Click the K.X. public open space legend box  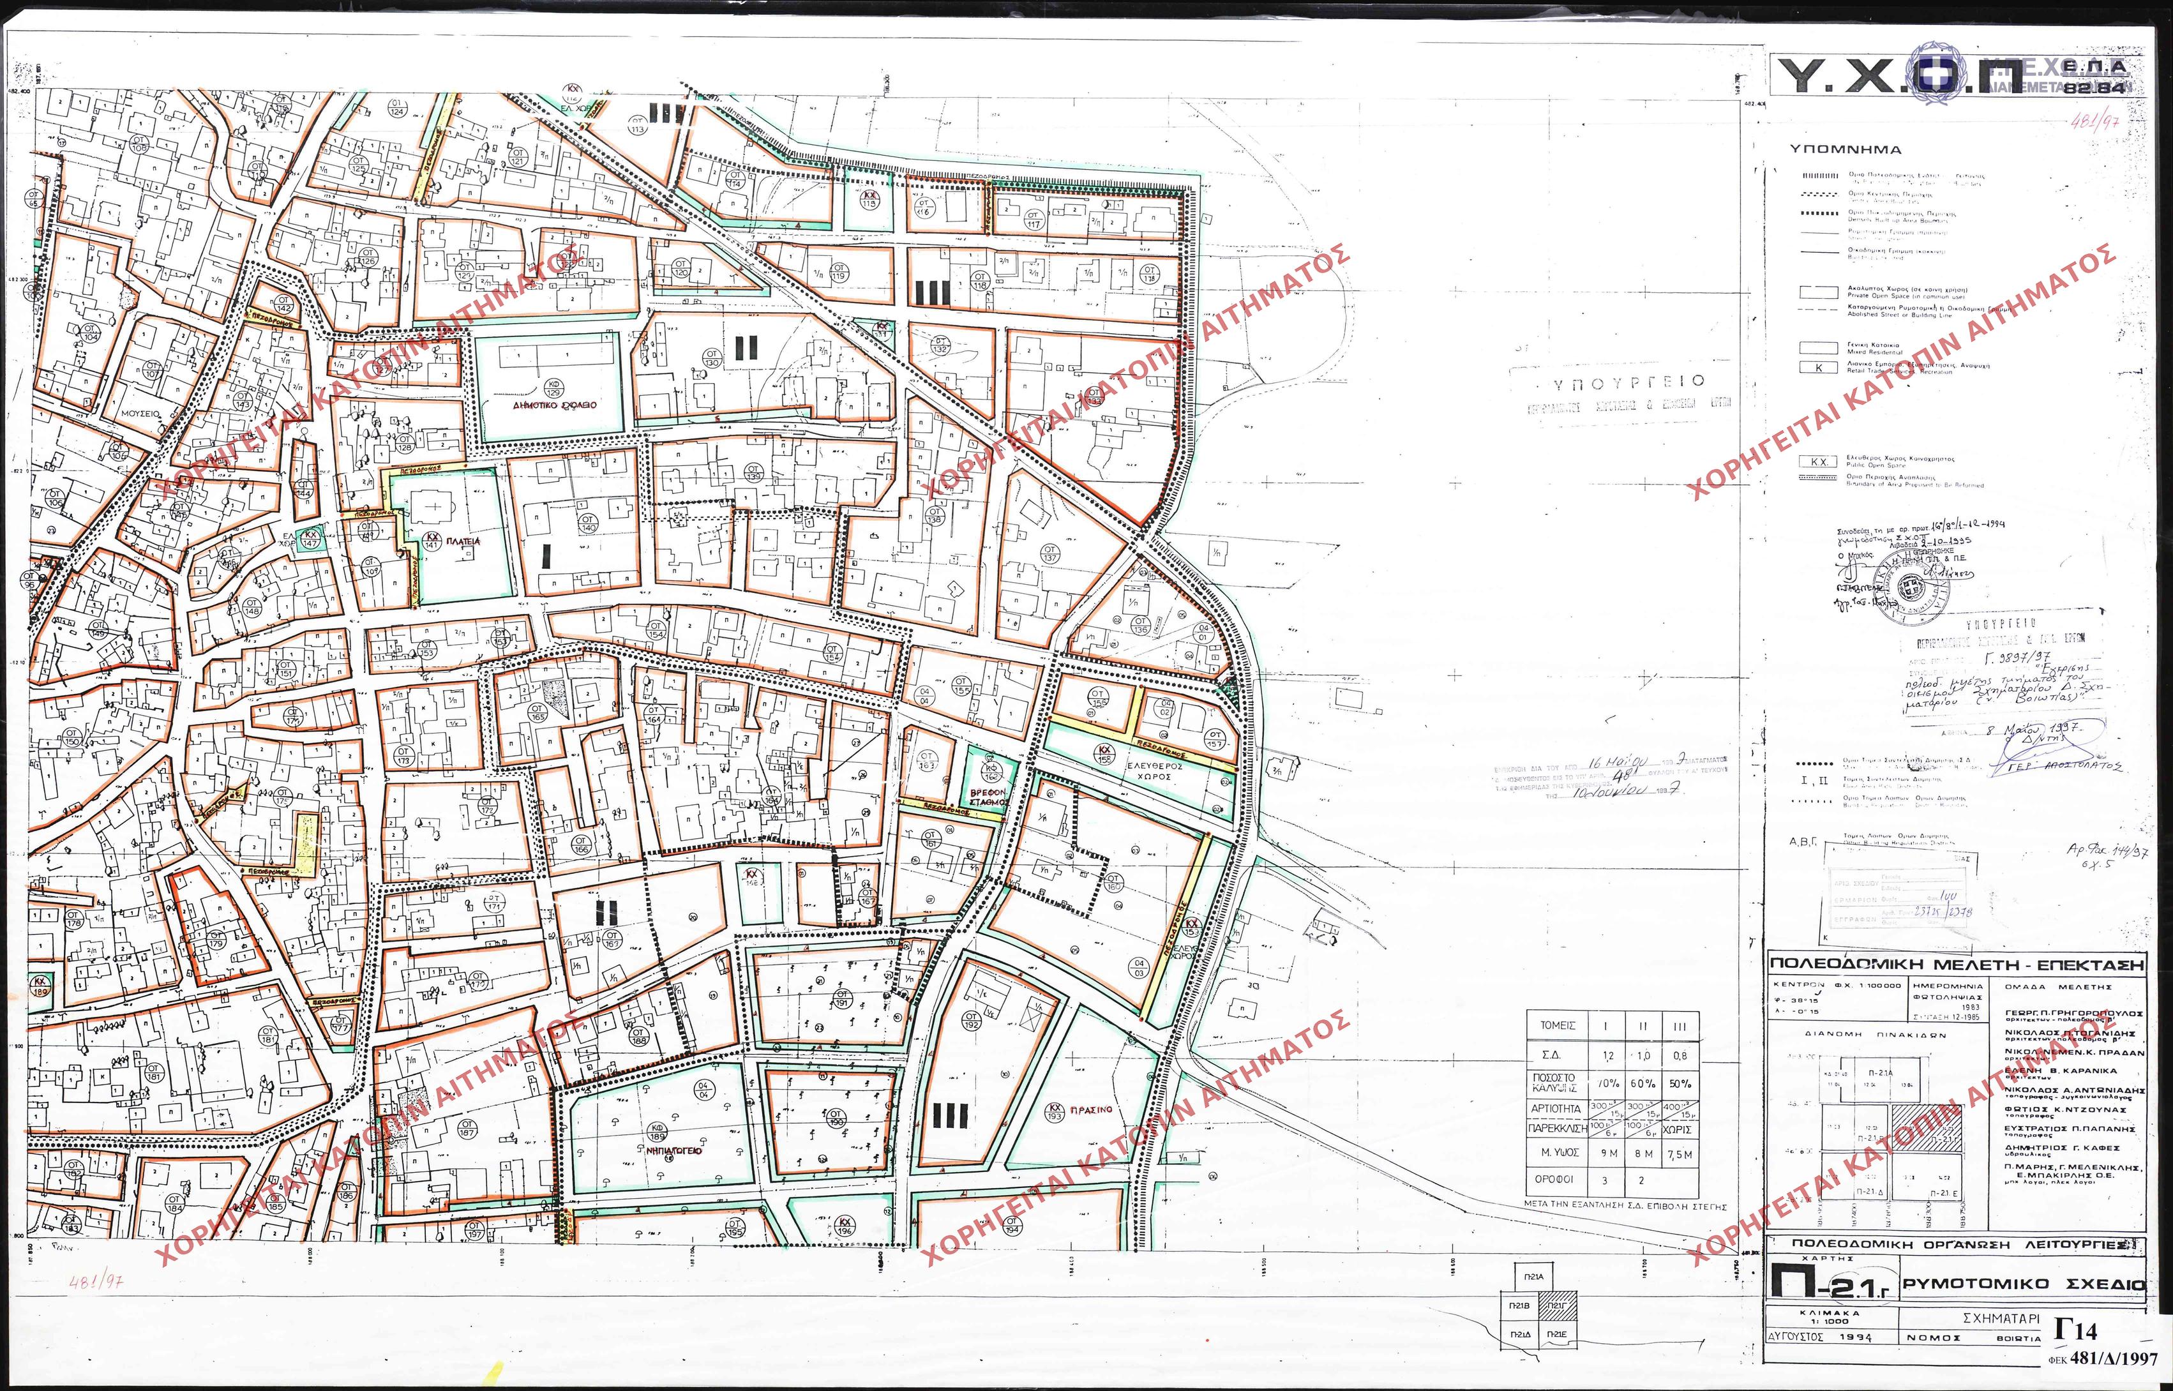click(1818, 462)
